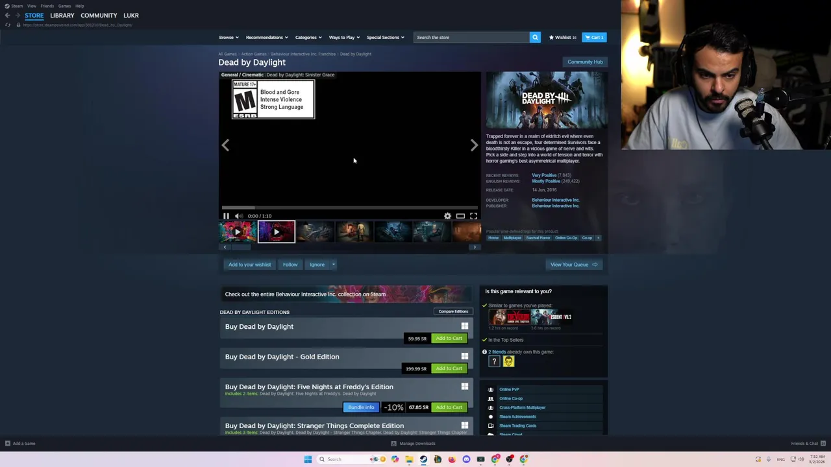This screenshot has width=831, height=467.
Task: Select the Survival Horror tag
Action: [x=538, y=238]
